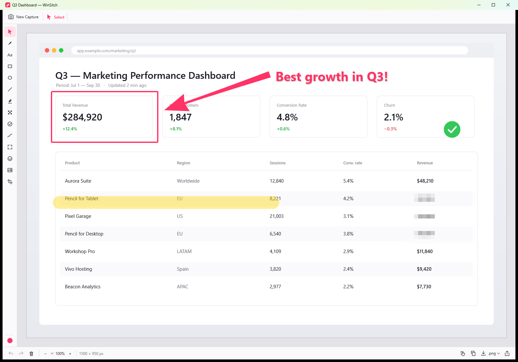Click the '21,003' sessions cell

click(277, 216)
